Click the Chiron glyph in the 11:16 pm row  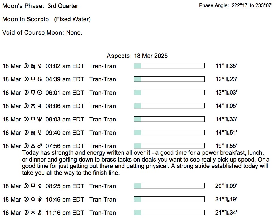40,213
